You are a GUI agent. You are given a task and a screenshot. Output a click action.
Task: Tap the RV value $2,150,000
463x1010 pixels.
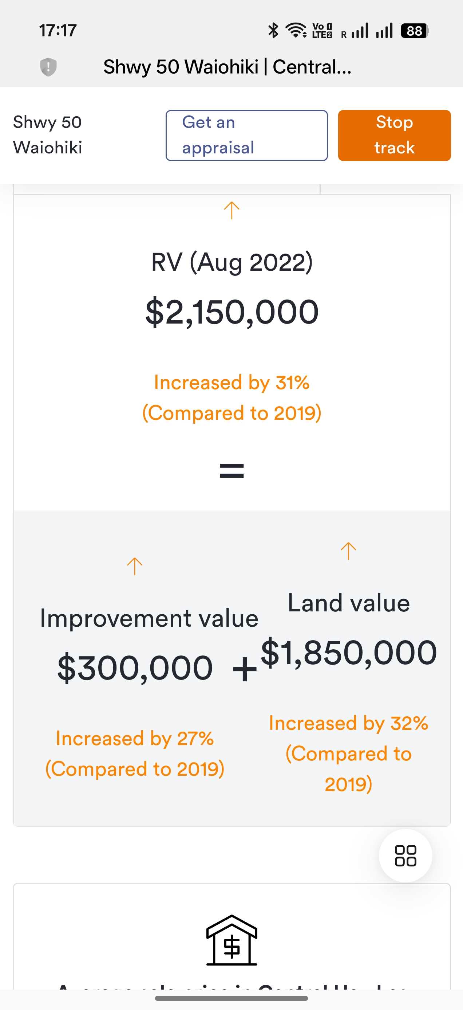(x=232, y=312)
